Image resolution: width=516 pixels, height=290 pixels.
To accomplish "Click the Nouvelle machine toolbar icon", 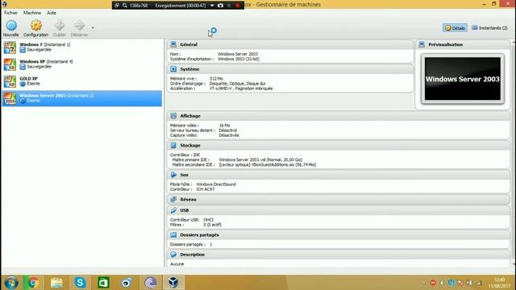I will (x=11, y=26).
